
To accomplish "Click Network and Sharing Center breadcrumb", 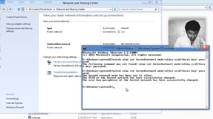I will coord(71,9).
